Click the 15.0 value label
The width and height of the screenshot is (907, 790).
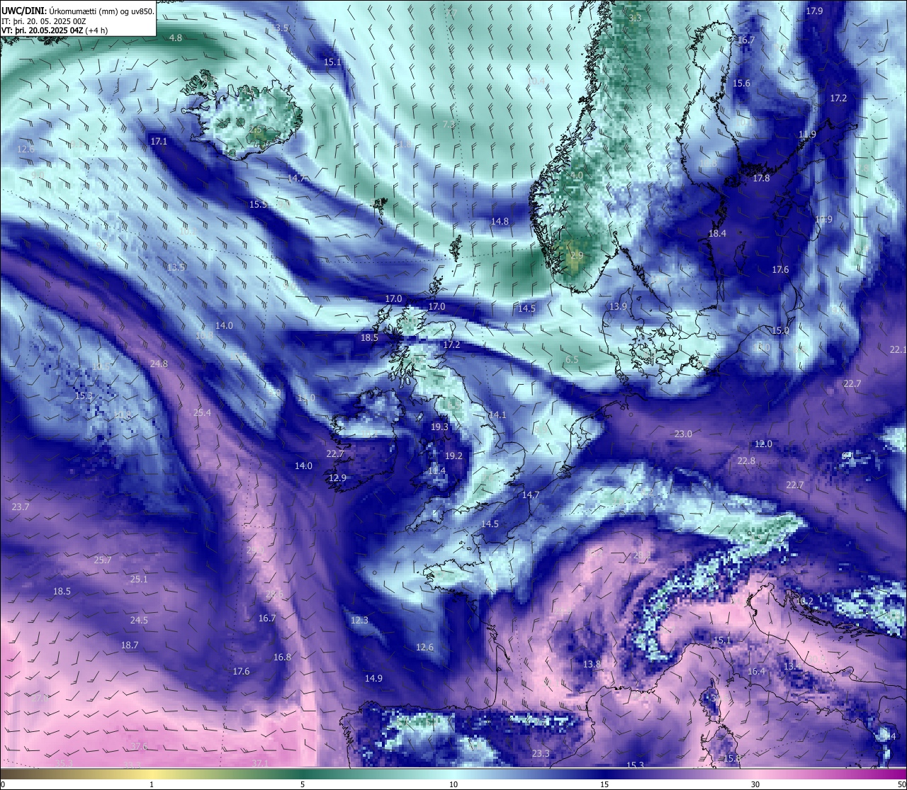click(780, 330)
